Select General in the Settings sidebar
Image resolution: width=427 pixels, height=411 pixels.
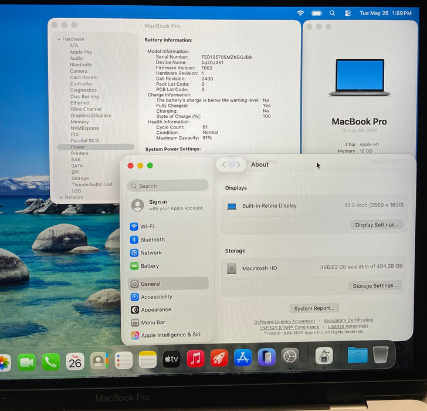pyautogui.click(x=169, y=284)
